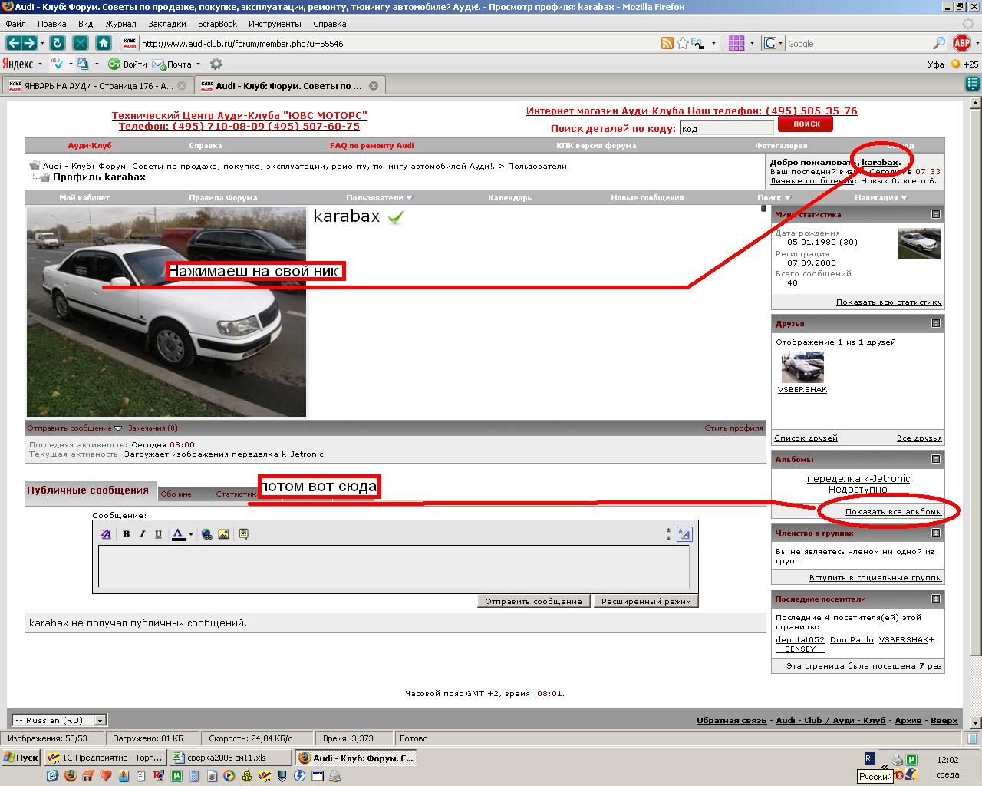Collapse the Друзья panel
The width and height of the screenshot is (982, 786).
[935, 323]
